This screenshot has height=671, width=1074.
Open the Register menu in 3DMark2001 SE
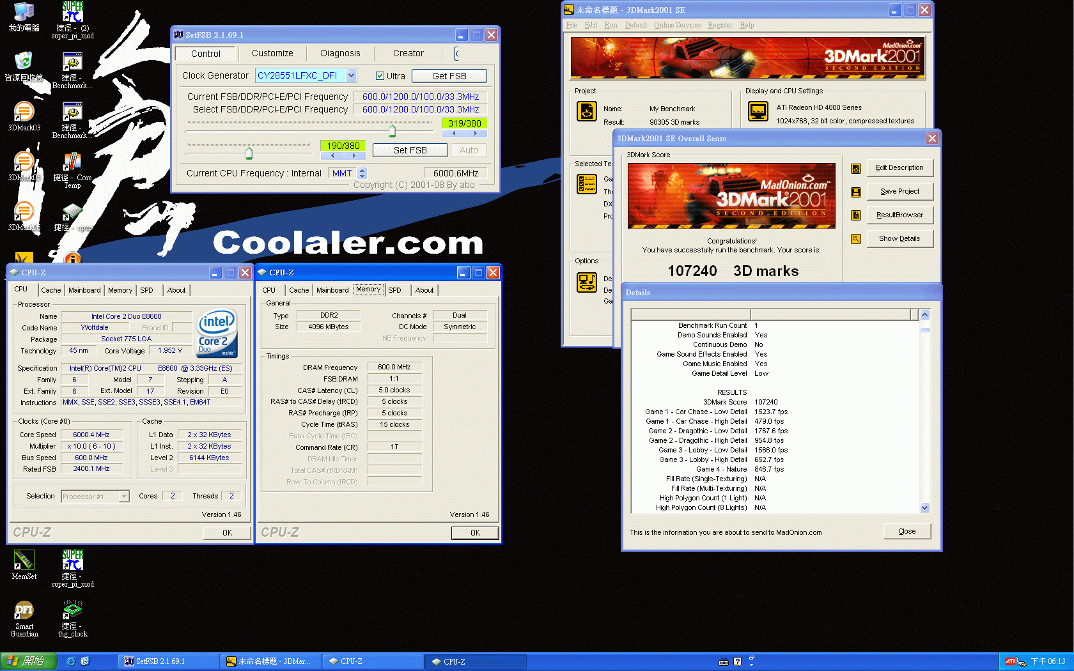click(720, 25)
